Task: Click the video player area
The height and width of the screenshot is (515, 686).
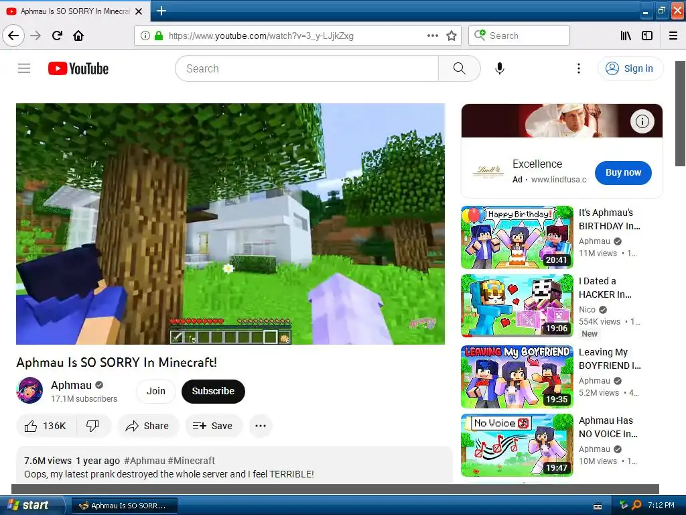Action: tap(230, 224)
